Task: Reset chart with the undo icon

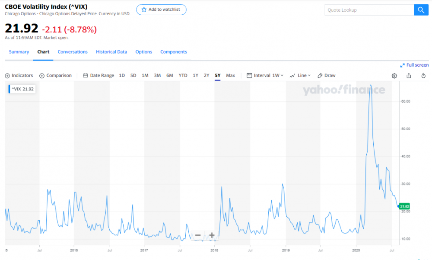Action: (x=423, y=76)
